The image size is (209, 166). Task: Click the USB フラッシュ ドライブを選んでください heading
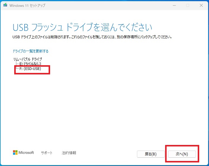click(82, 27)
